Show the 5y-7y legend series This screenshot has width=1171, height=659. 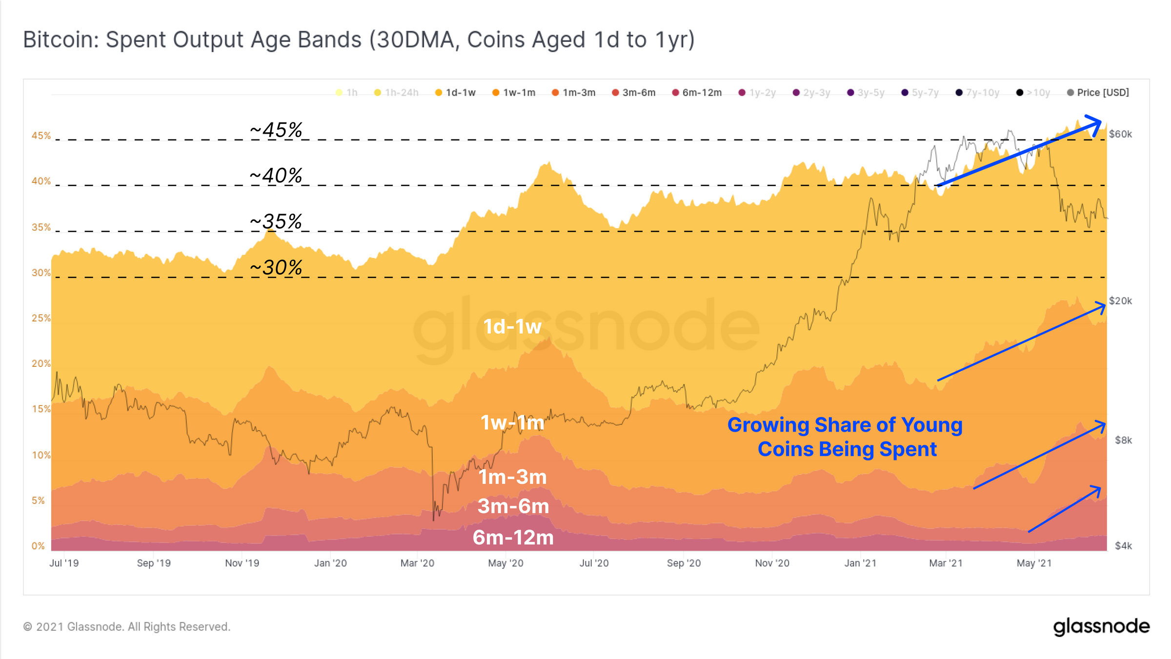click(x=920, y=93)
